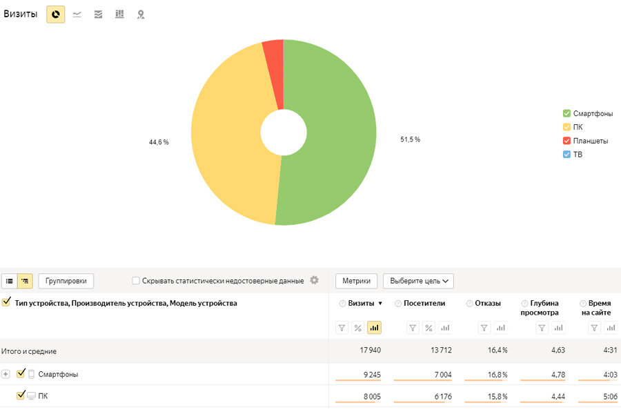Viewport: 621px width, 414px height.
Task: Switch to the column chart icon
Action: point(119,14)
